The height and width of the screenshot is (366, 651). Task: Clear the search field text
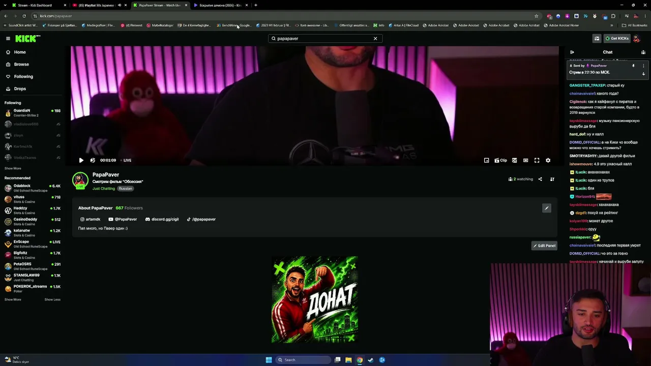(x=375, y=39)
